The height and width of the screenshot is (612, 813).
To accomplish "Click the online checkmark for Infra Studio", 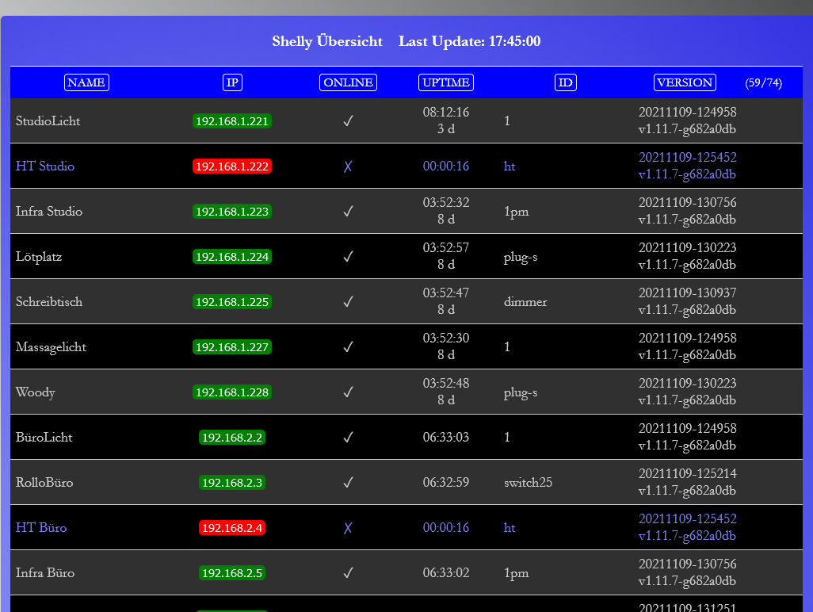I will pyautogui.click(x=348, y=211).
